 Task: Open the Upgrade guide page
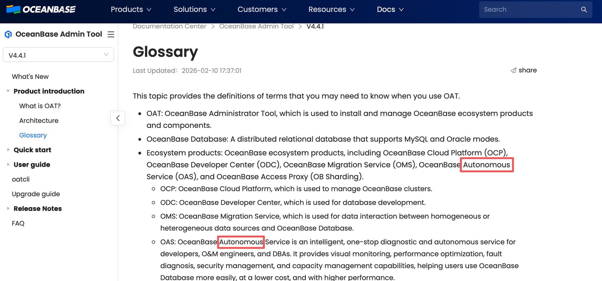pos(36,194)
